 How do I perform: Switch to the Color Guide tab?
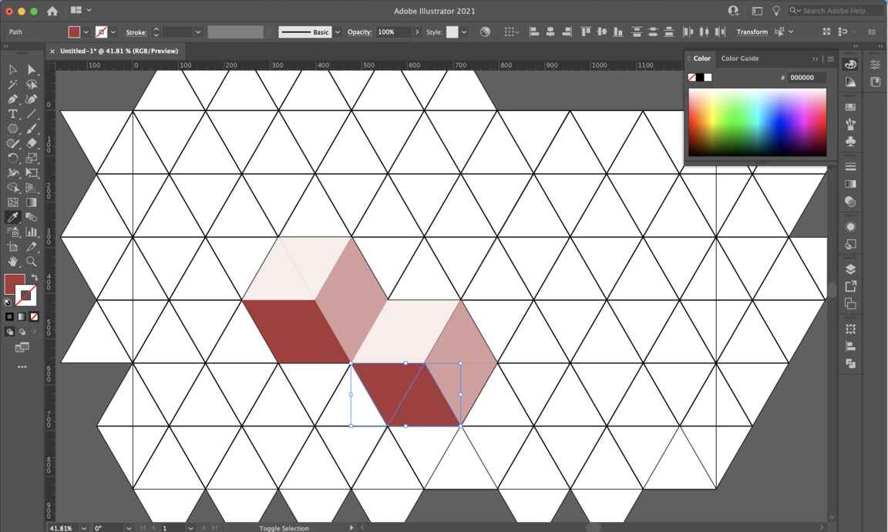(740, 59)
